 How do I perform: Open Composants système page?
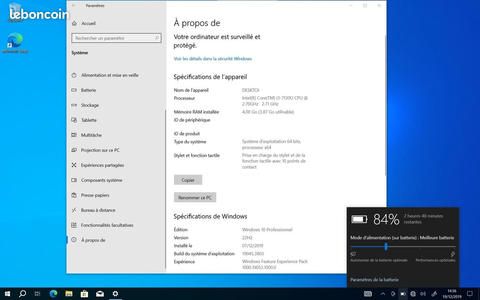tap(102, 180)
